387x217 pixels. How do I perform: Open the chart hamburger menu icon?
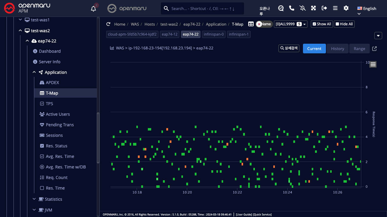(x=373, y=64)
